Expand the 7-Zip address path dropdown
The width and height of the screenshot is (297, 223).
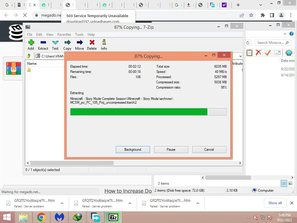[240, 56]
